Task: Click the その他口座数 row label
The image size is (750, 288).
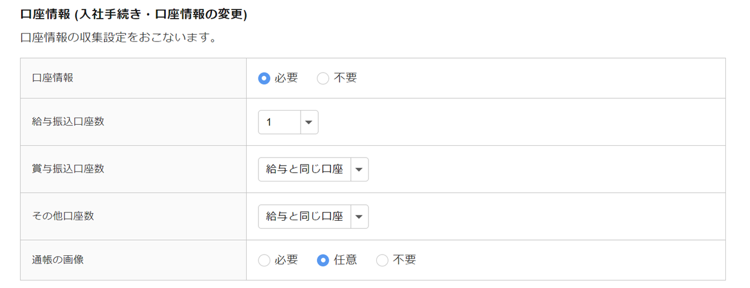Action: [x=63, y=216]
